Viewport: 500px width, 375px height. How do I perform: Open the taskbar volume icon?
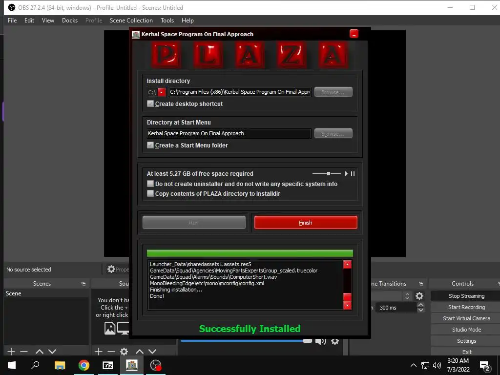437,365
